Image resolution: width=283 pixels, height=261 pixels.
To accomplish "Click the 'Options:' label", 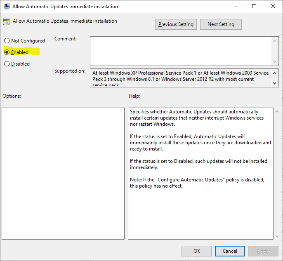I will pyautogui.click(x=12, y=96).
